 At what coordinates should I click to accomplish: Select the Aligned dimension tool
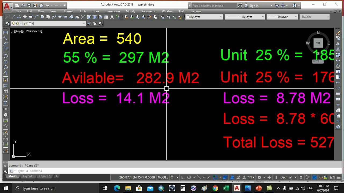pos(5,38)
